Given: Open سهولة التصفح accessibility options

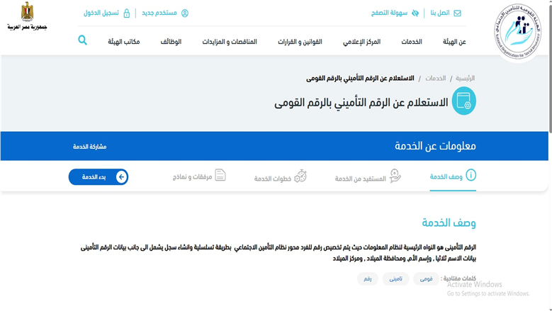Looking at the screenshot, I should (389, 13).
